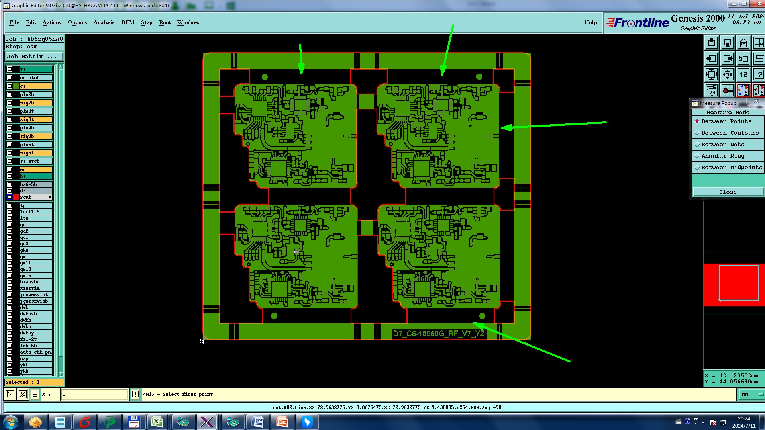Click the pan left arrow icon

coord(712,59)
